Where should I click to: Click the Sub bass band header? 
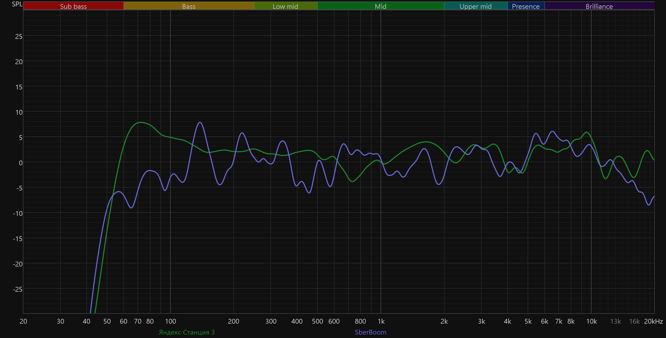pos(73,6)
